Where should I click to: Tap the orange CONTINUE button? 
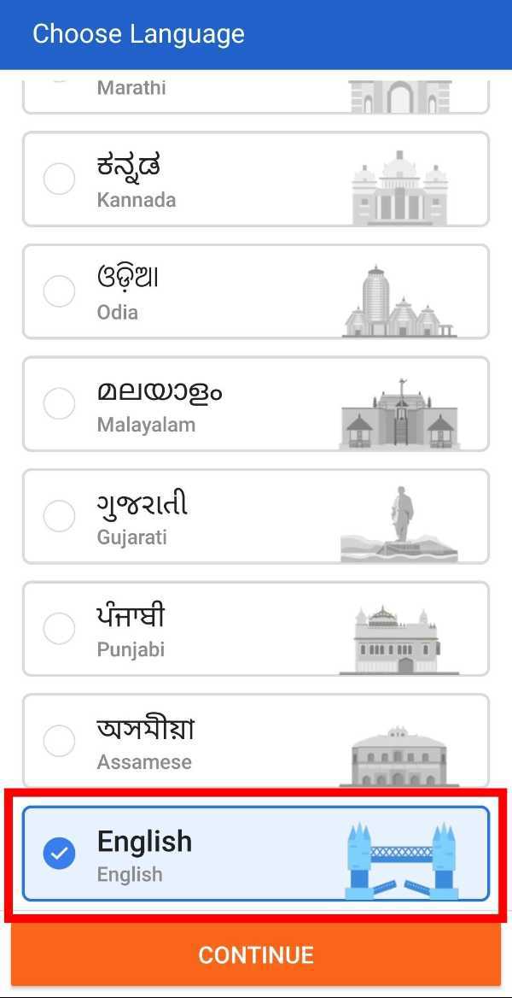[256, 954]
